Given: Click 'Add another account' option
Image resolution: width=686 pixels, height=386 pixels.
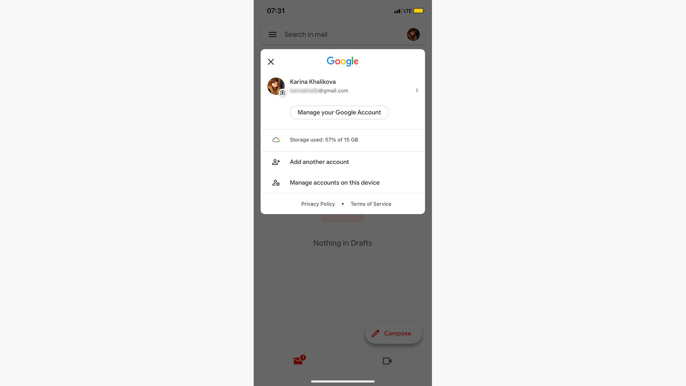Looking at the screenshot, I should click(319, 162).
